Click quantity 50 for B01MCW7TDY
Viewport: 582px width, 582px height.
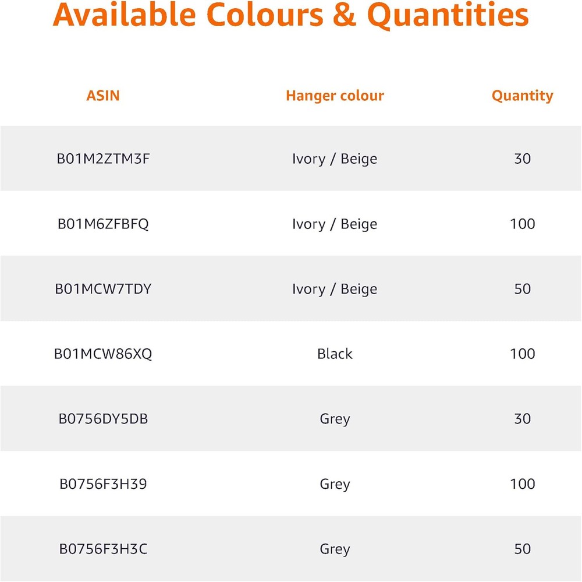[522, 289]
